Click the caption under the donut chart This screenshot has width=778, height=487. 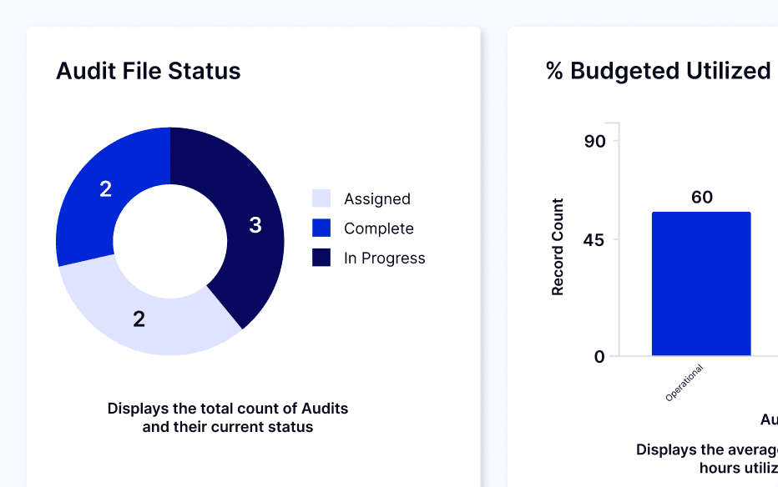pyautogui.click(x=227, y=417)
